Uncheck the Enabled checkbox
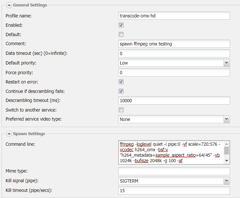Image resolution: width=240 pixels, height=198 pixels. tap(121, 25)
